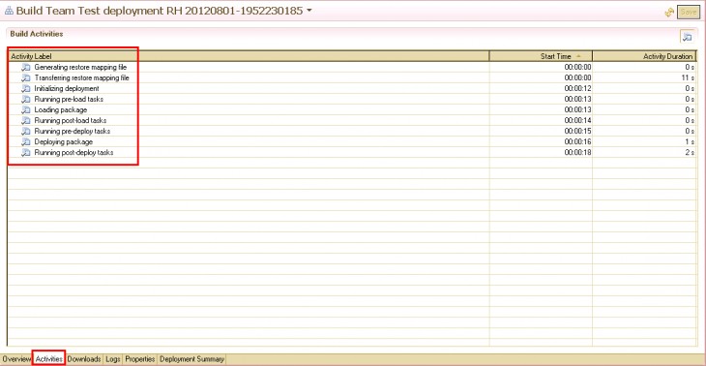The image size is (706, 366).
Task: Click icon for Transferring restore mapping file
Action: coord(26,78)
